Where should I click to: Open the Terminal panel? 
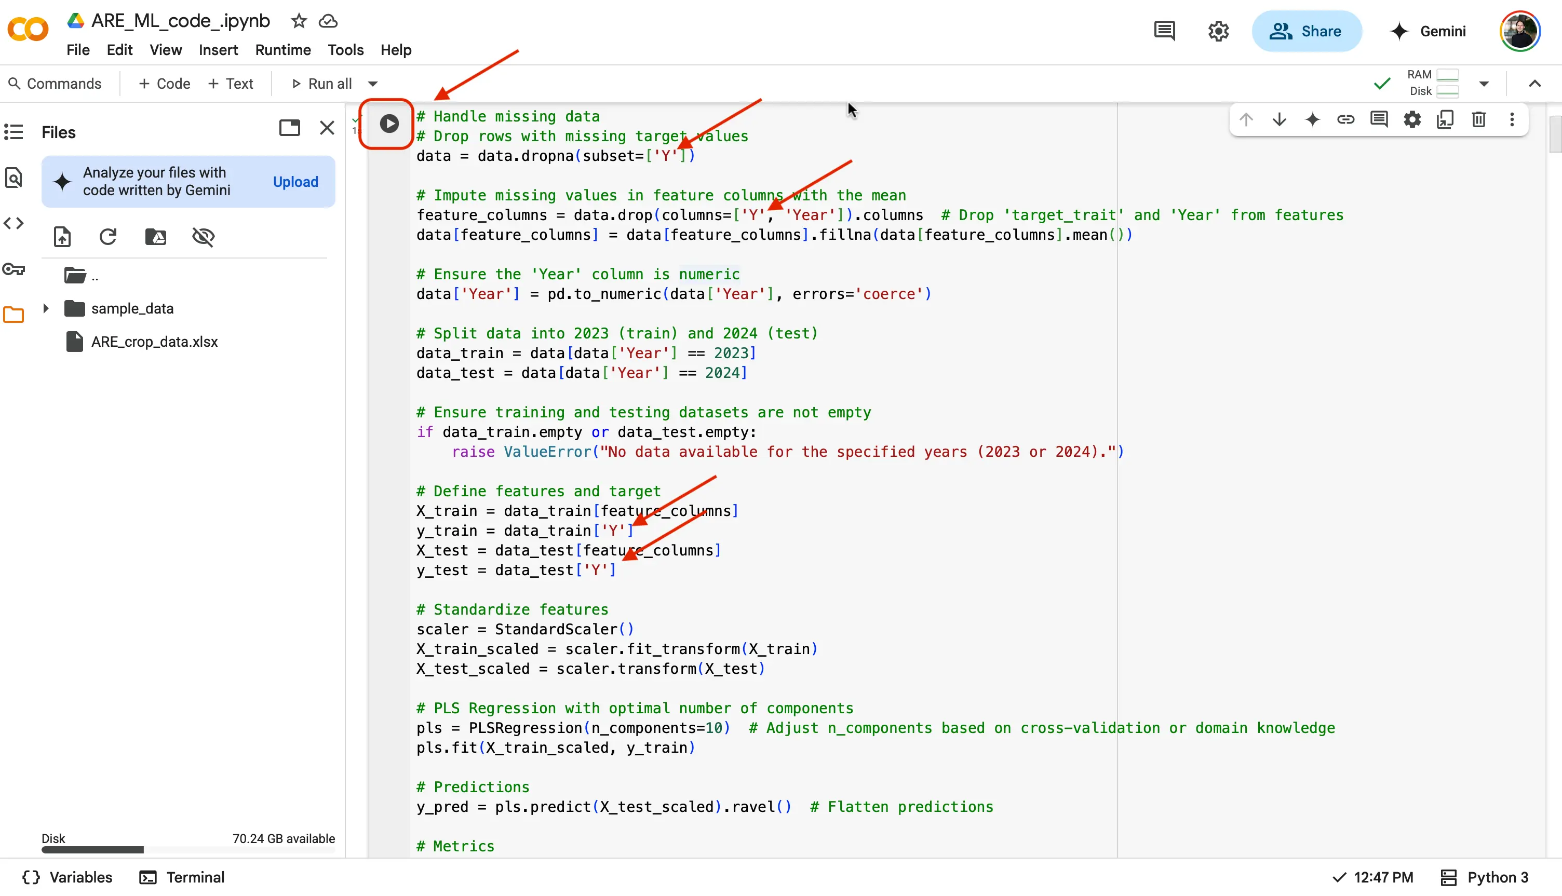point(182,877)
